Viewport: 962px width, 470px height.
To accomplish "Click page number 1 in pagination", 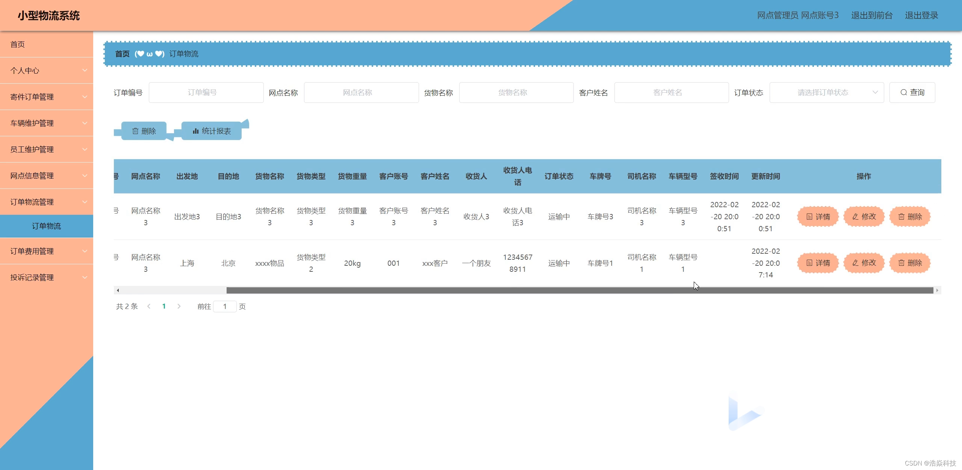I will pos(164,306).
